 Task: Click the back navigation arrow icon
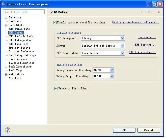point(141,12)
